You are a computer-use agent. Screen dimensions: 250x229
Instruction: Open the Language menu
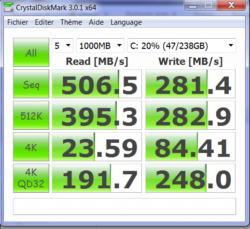point(126,22)
